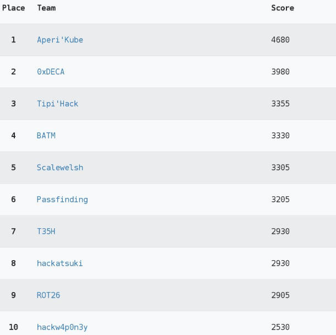
Task: Click the 2905 score for ROT26
Action: pos(280,295)
